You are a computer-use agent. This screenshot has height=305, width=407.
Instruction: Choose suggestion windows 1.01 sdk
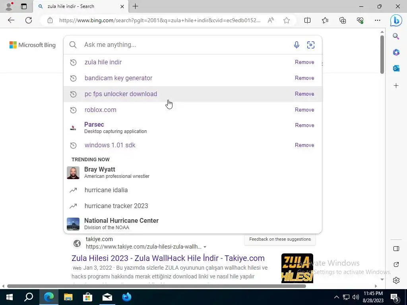point(193,145)
